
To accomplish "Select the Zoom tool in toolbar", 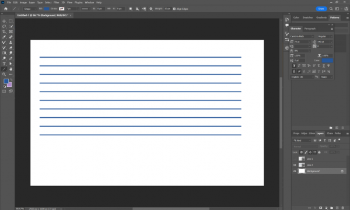I will click(4, 74).
